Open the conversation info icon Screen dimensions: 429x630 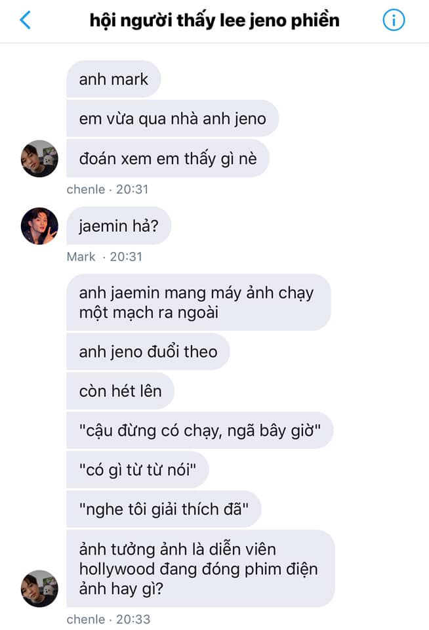click(x=394, y=20)
